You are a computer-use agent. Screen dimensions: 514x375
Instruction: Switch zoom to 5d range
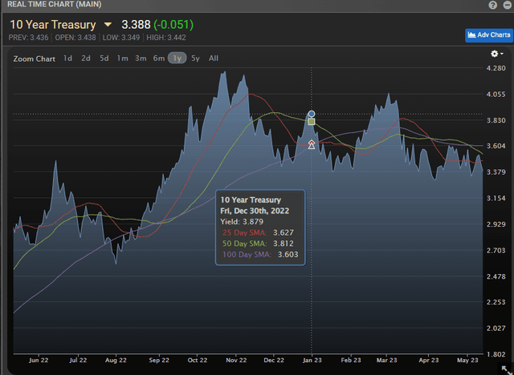(x=104, y=58)
